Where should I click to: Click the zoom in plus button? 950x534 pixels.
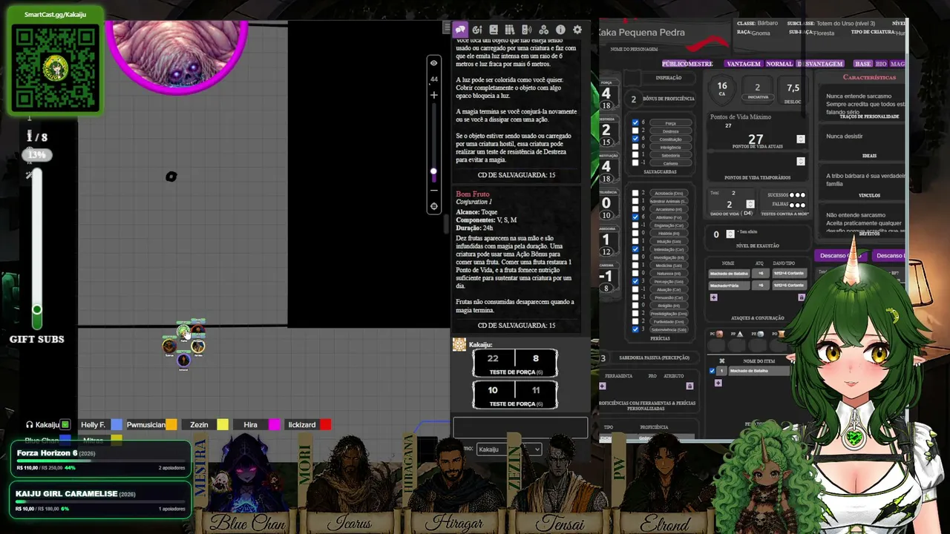[x=433, y=95]
